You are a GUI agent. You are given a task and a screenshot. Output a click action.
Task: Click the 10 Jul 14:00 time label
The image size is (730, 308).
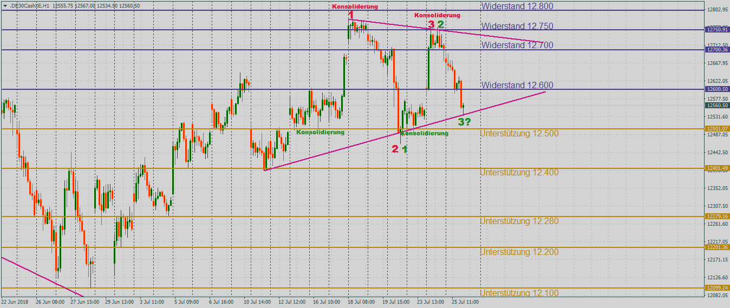coord(258,302)
